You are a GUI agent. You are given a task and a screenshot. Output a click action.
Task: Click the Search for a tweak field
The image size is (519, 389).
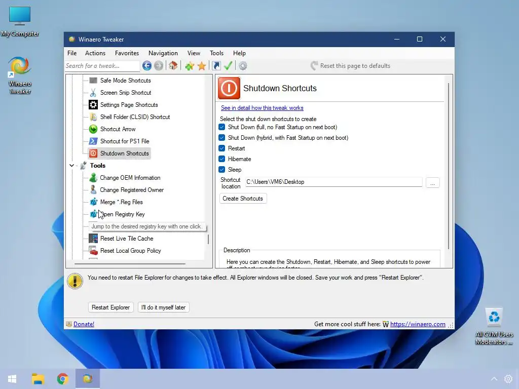(102, 66)
